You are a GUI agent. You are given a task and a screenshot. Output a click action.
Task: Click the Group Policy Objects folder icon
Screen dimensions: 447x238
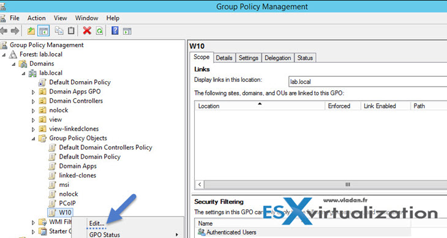coord(42,139)
